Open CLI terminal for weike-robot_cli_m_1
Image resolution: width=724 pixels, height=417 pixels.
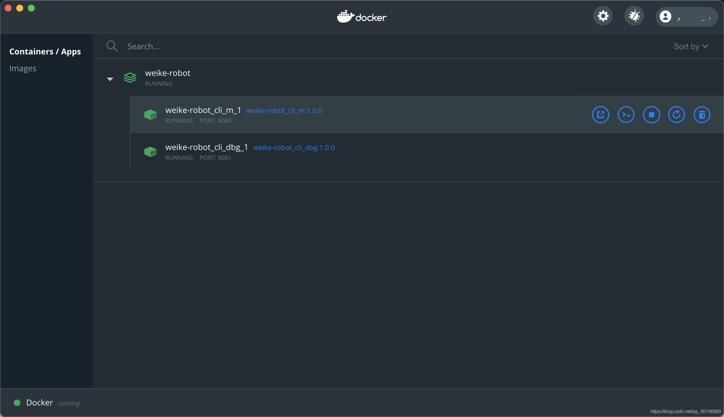point(626,115)
